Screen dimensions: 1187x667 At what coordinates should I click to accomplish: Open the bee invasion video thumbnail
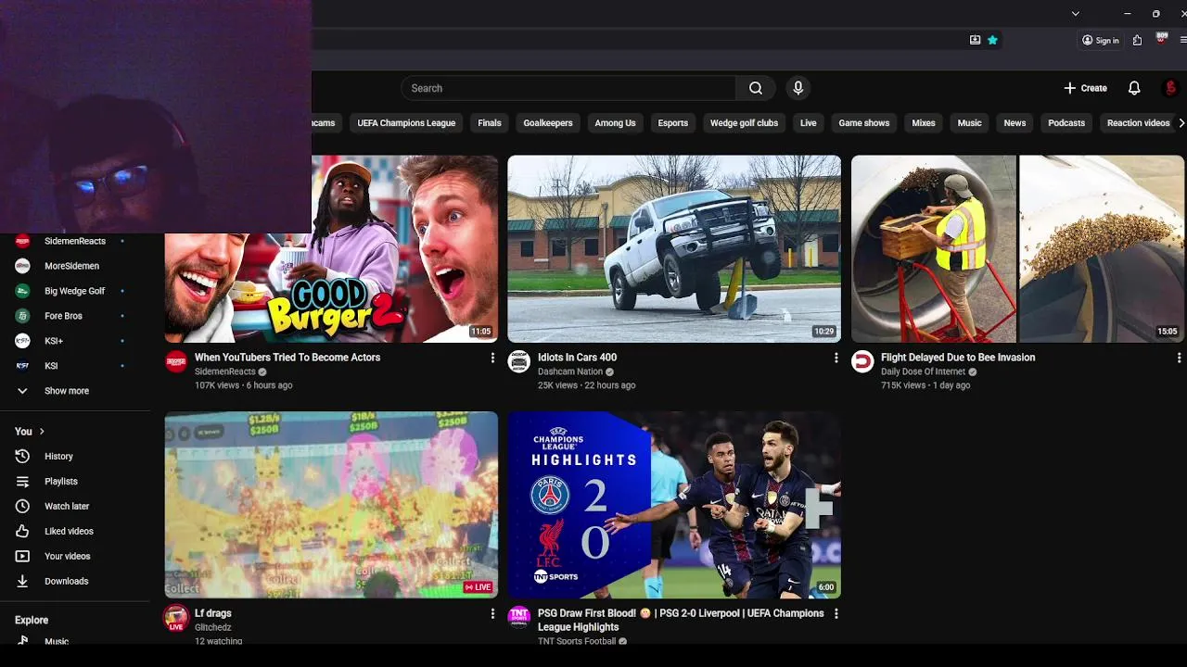click(x=1017, y=248)
